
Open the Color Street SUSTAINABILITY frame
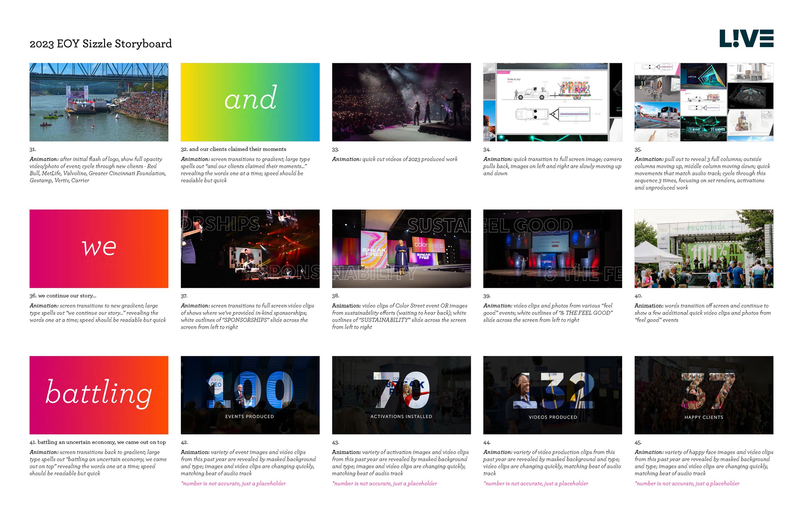pyautogui.click(x=401, y=248)
